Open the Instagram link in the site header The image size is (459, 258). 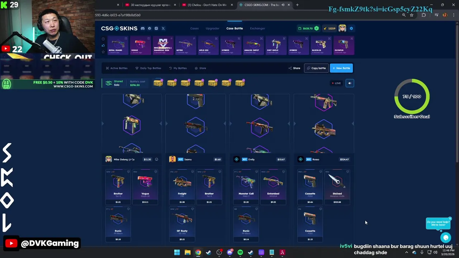point(156,28)
